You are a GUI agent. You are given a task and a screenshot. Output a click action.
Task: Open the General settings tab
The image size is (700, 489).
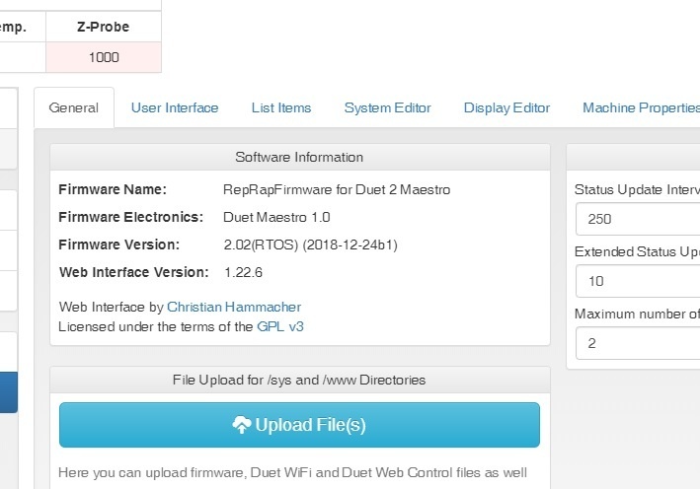coord(74,107)
